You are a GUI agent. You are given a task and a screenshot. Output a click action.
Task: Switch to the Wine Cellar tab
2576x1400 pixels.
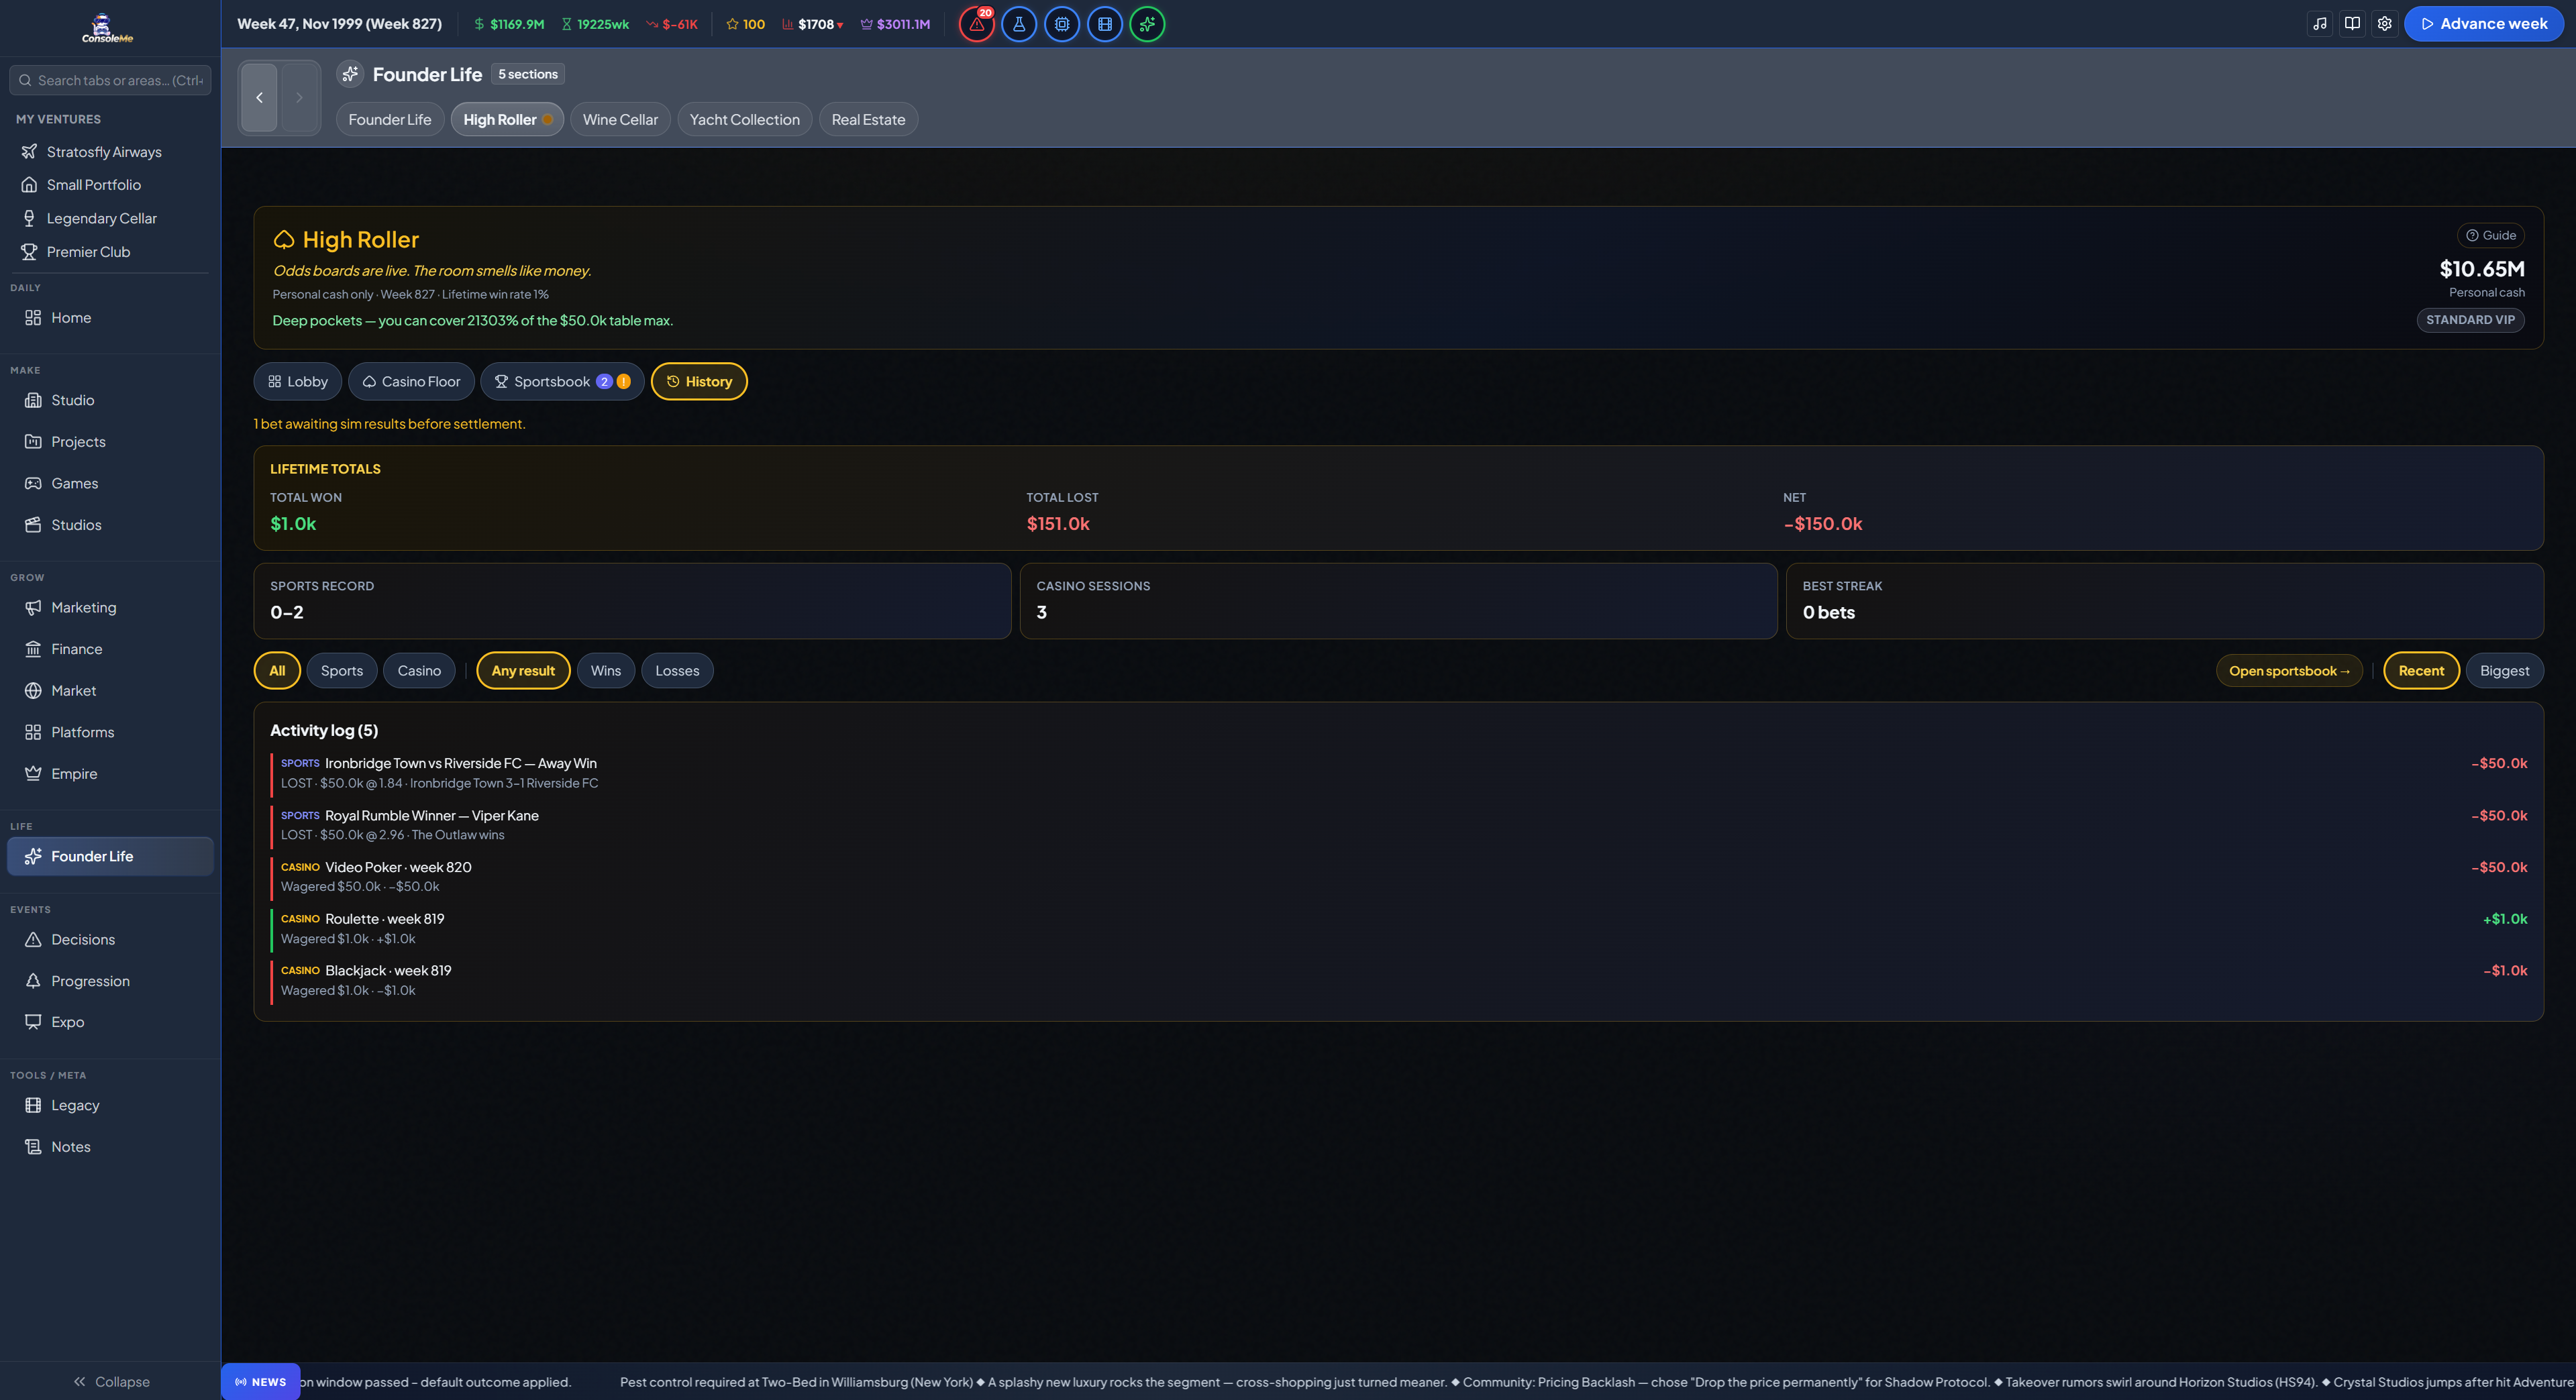(620, 120)
